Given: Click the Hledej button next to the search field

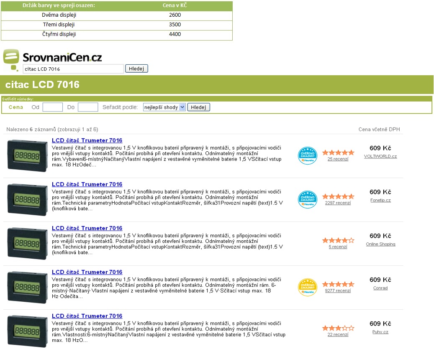Looking at the screenshot, I should tap(136, 69).
